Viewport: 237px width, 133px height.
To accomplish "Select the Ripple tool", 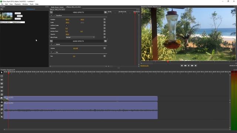I will pyautogui.click(x=1, y=80).
